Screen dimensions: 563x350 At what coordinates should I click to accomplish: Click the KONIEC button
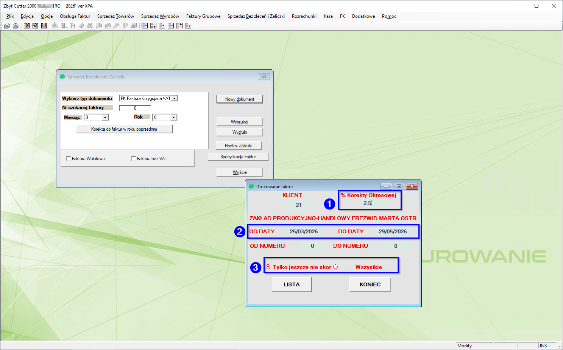pyautogui.click(x=370, y=284)
